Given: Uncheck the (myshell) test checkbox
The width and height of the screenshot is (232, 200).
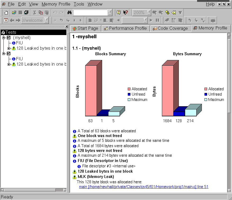Looking at the screenshot, I should click(8, 38).
